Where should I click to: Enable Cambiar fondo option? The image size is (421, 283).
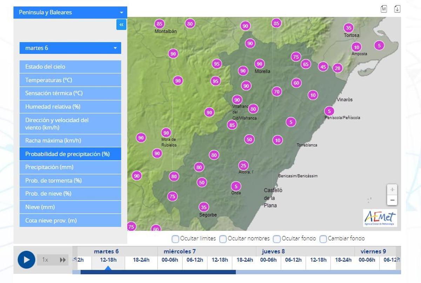(x=323, y=238)
